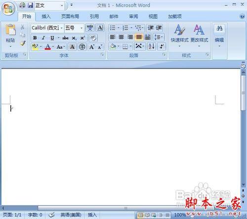The height and width of the screenshot is (219, 247).
Task: Open line spacing dropdown
Action: (159, 37)
